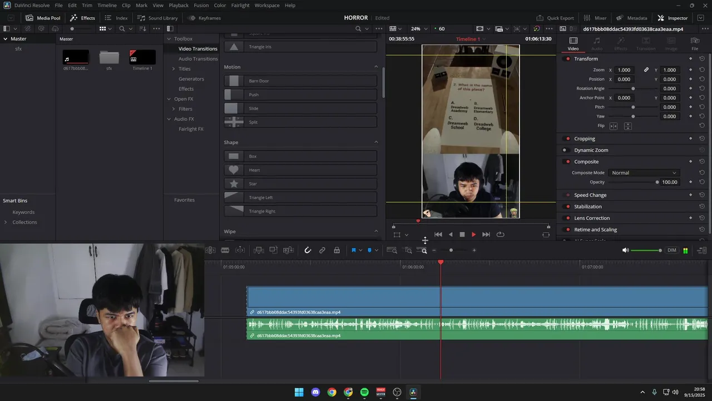Click the full extent zoom icon
This screenshot has height=401, width=712.
point(392,251)
